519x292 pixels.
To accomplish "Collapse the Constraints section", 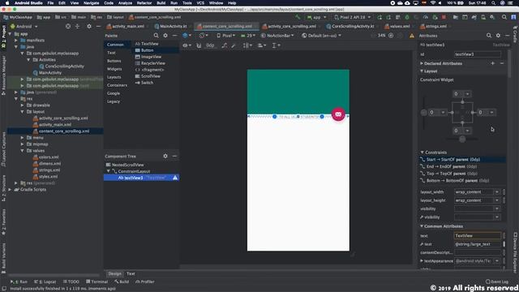I will click(422, 152).
